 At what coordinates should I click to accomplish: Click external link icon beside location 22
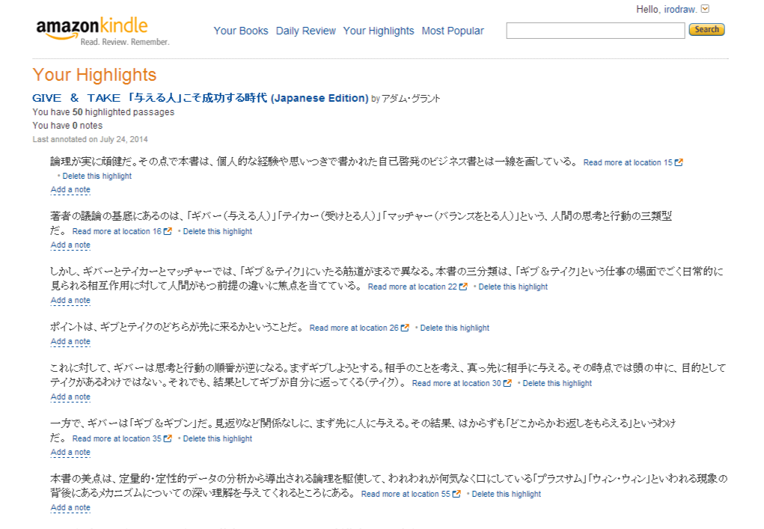464,287
